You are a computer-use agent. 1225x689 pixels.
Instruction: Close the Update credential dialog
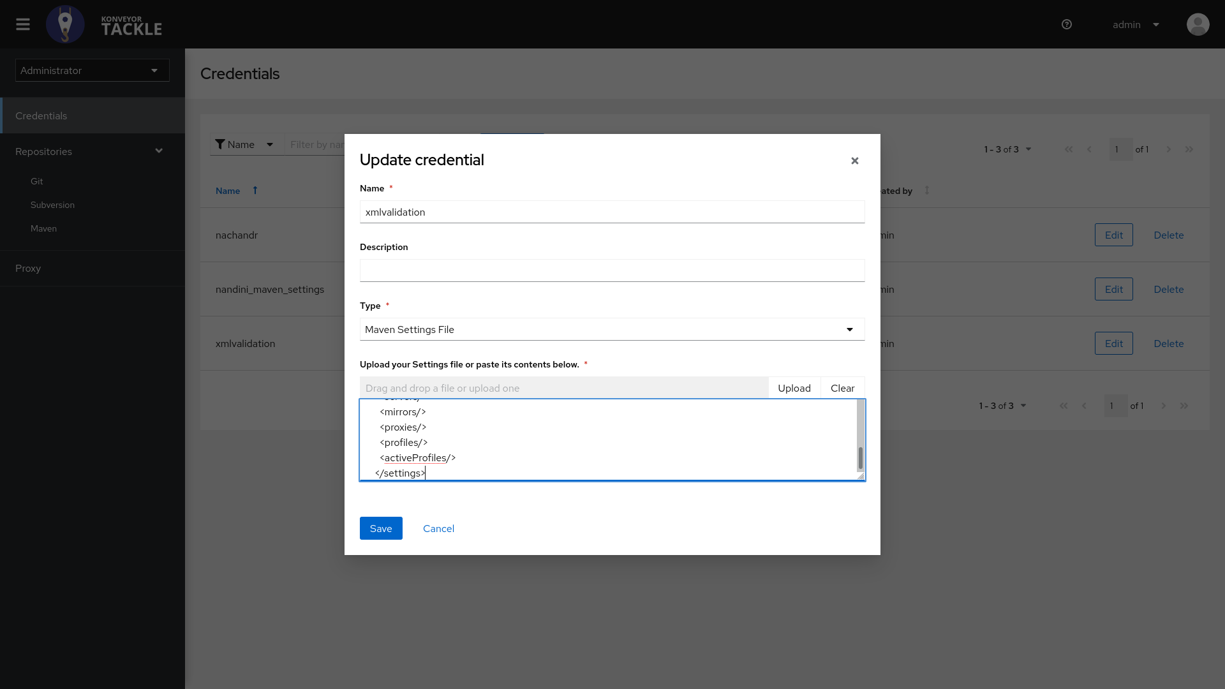point(854,161)
